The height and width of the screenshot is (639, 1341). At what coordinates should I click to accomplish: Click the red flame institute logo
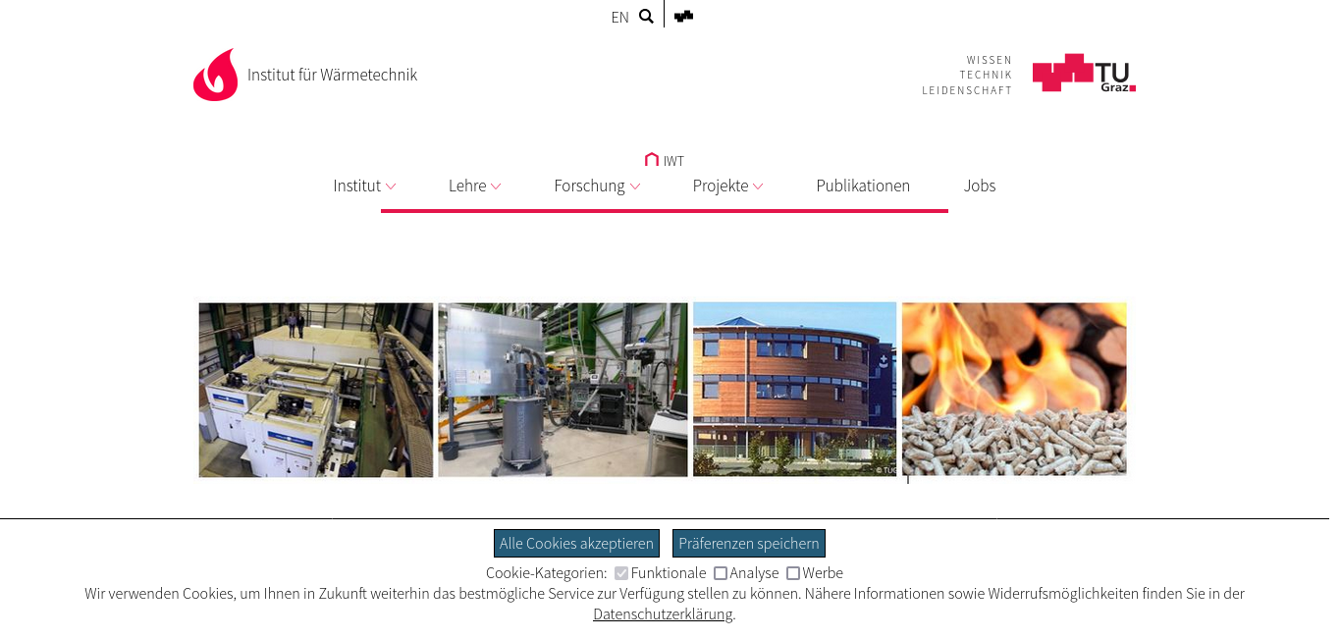pos(216,75)
